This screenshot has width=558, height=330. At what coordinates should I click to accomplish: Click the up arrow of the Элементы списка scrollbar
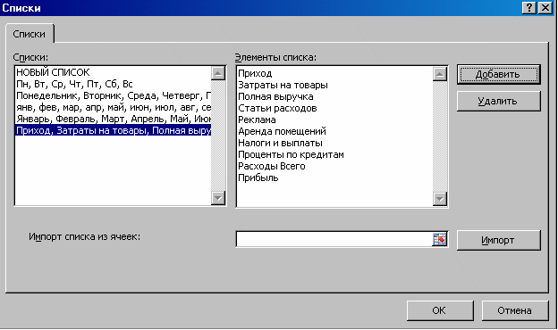[x=440, y=74]
